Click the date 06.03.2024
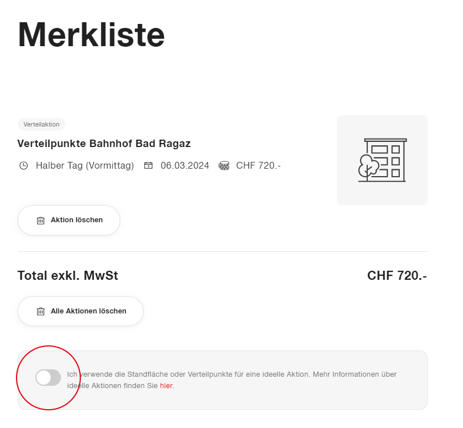Image resolution: width=463 pixels, height=428 pixels. (x=185, y=166)
